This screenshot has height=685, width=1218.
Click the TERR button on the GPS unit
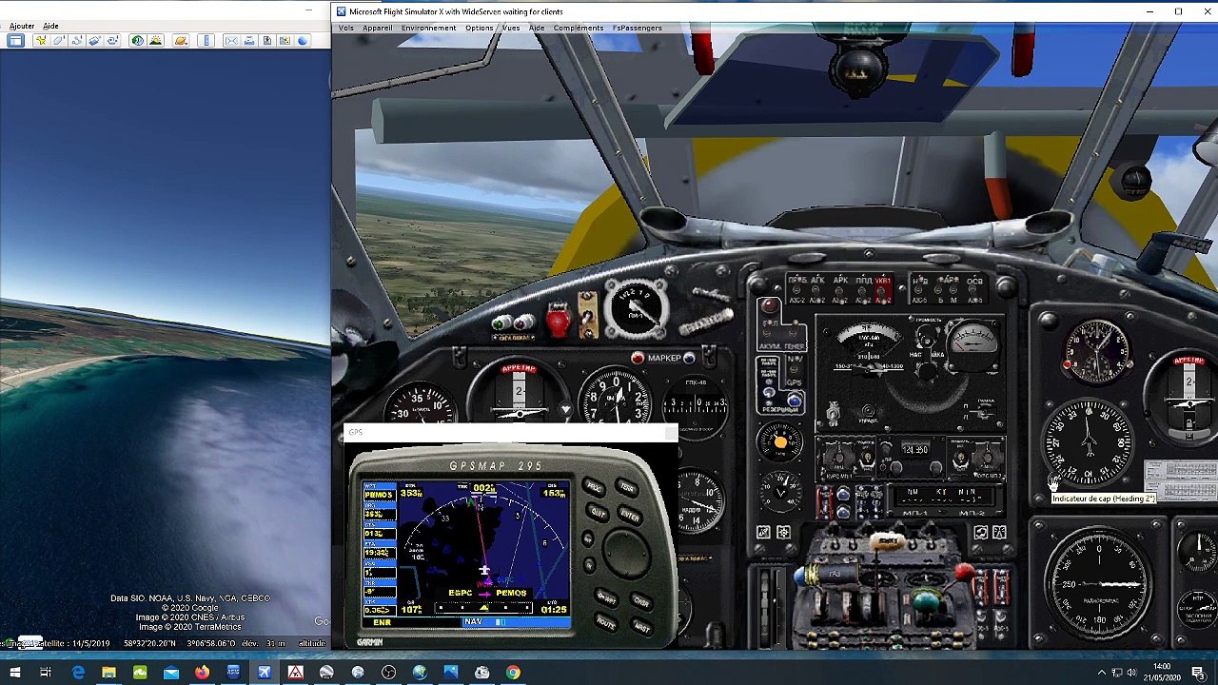click(627, 488)
